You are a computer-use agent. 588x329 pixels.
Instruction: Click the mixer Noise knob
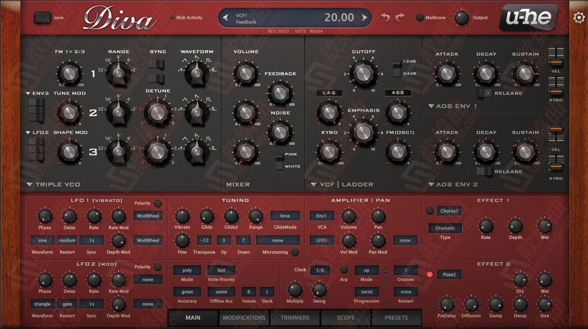280,132
